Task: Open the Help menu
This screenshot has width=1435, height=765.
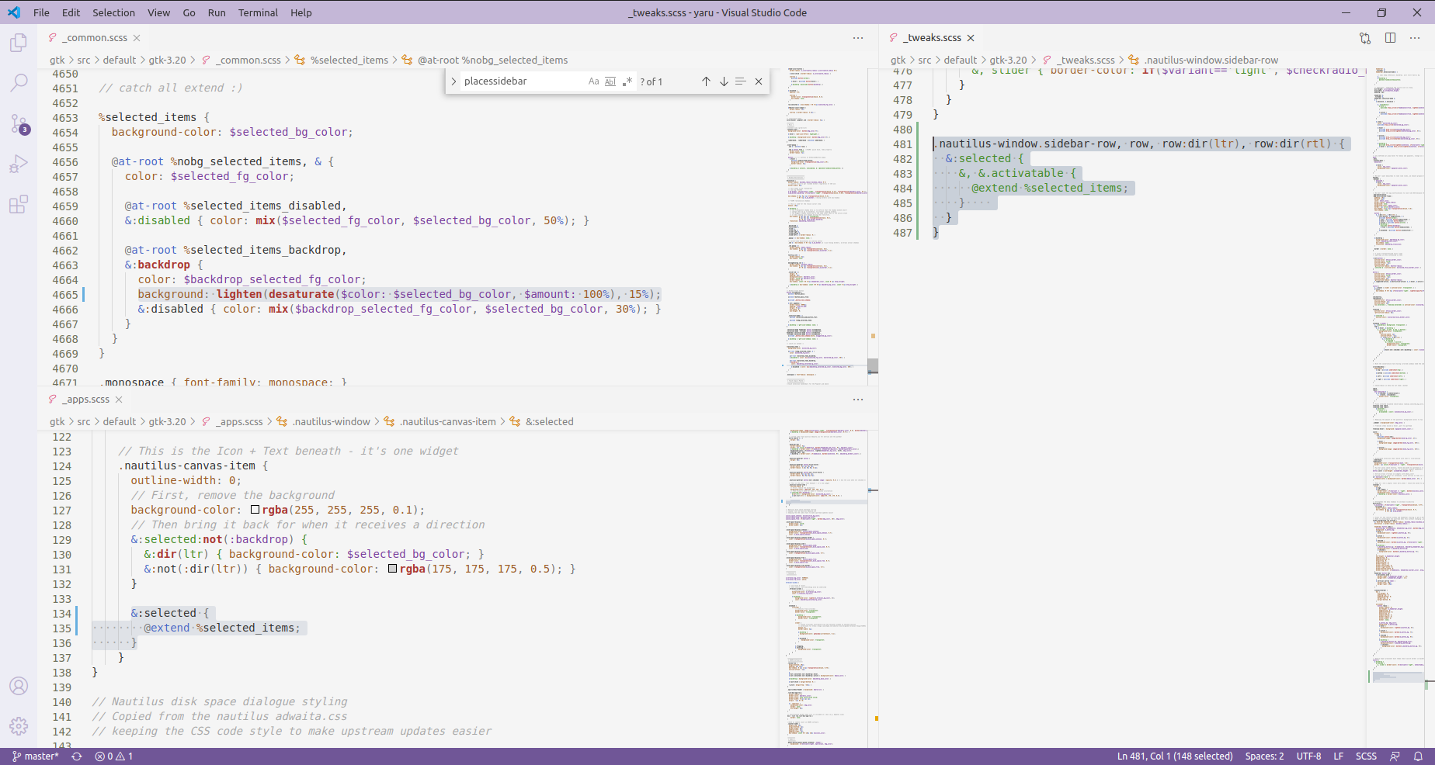Action: click(301, 12)
